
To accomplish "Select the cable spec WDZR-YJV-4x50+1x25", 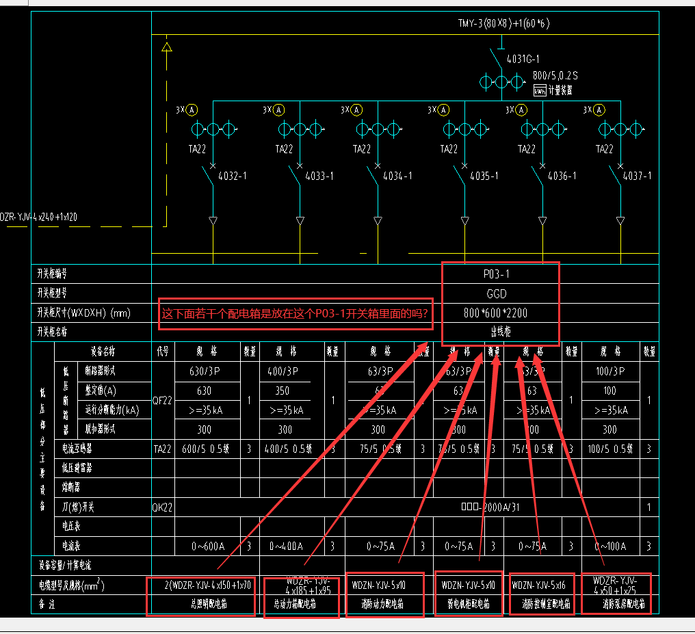I will pos(615,585).
